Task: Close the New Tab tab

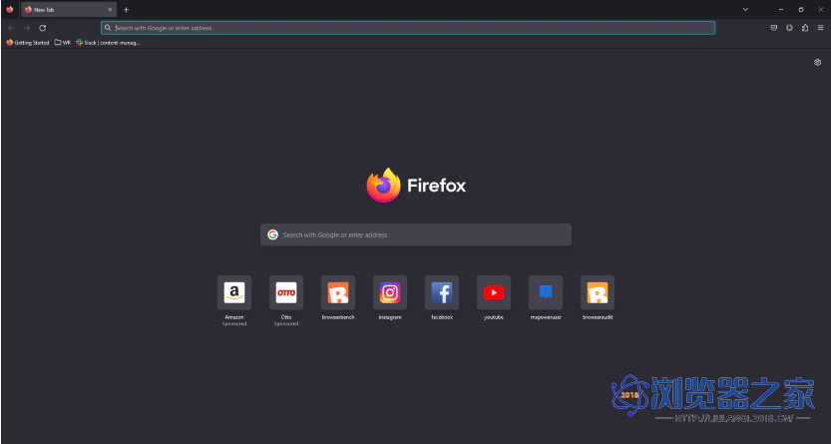Action: (x=110, y=10)
